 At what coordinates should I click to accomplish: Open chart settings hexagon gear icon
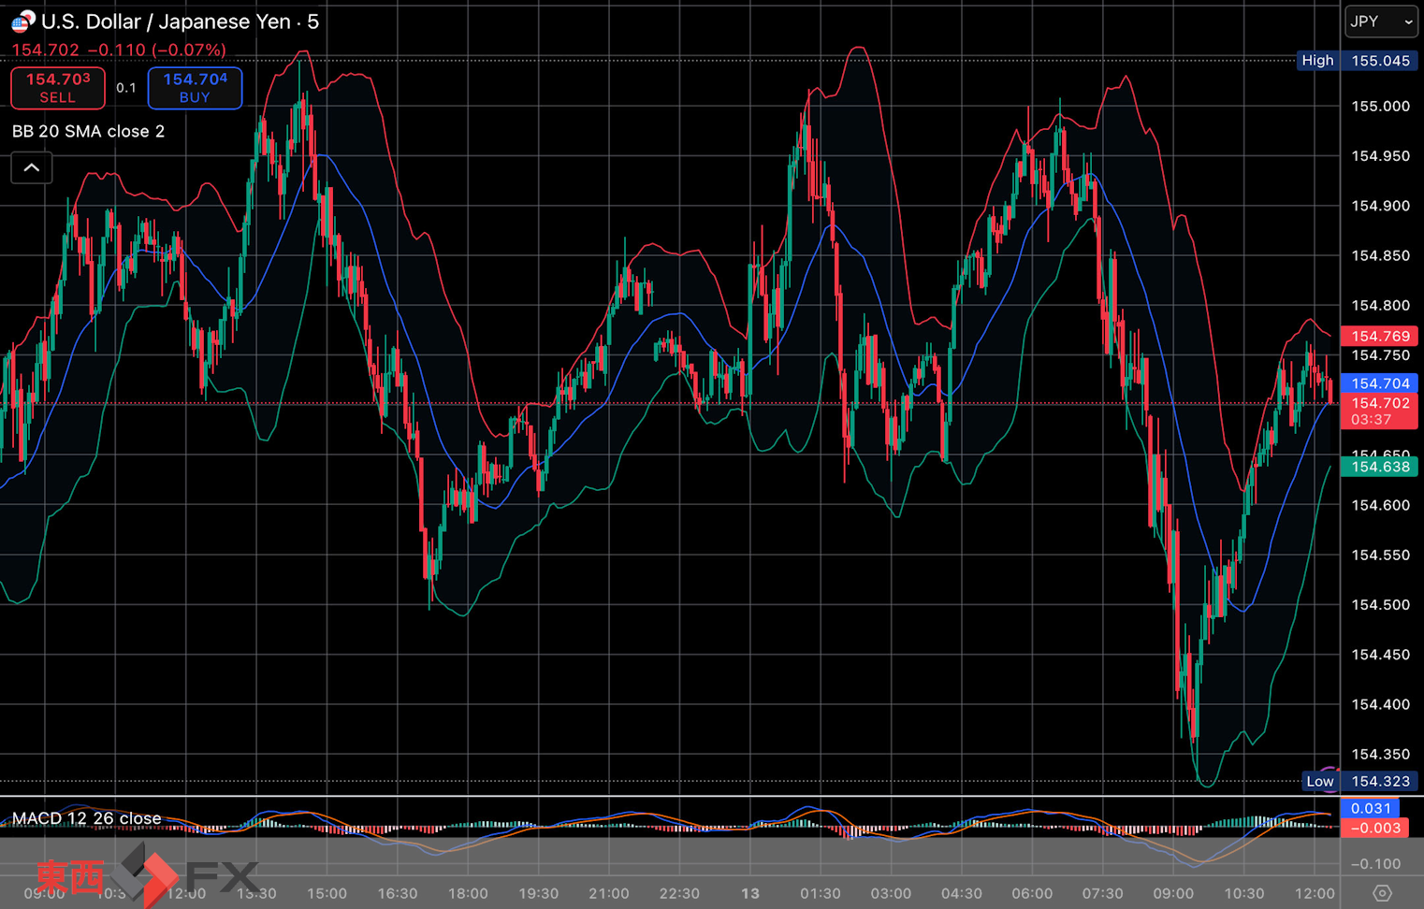1382,893
